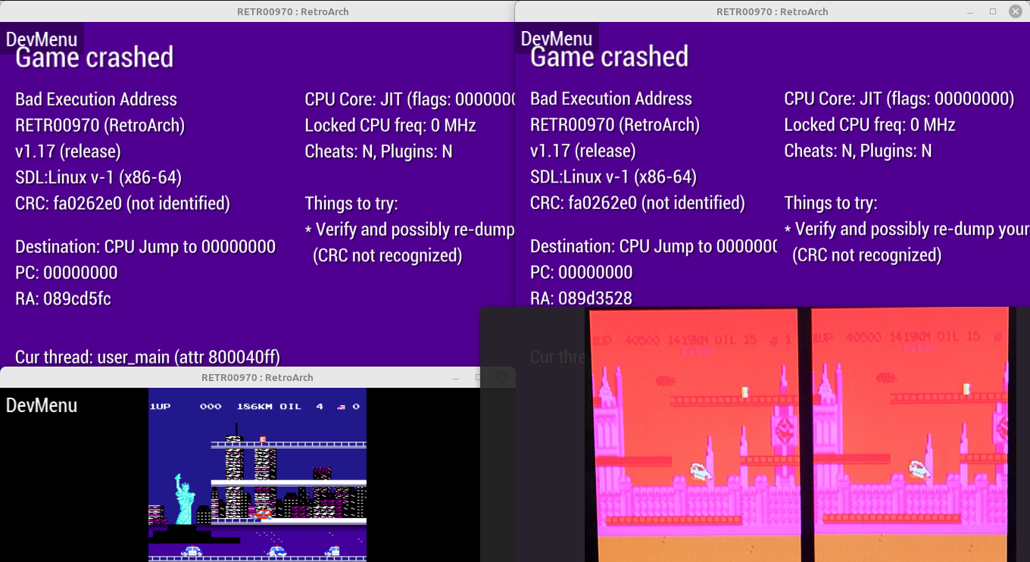The width and height of the screenshot is (1030, 562).
Task: Click '* Verify and possibly re-dump' in right window
Action: coord(907,229)
